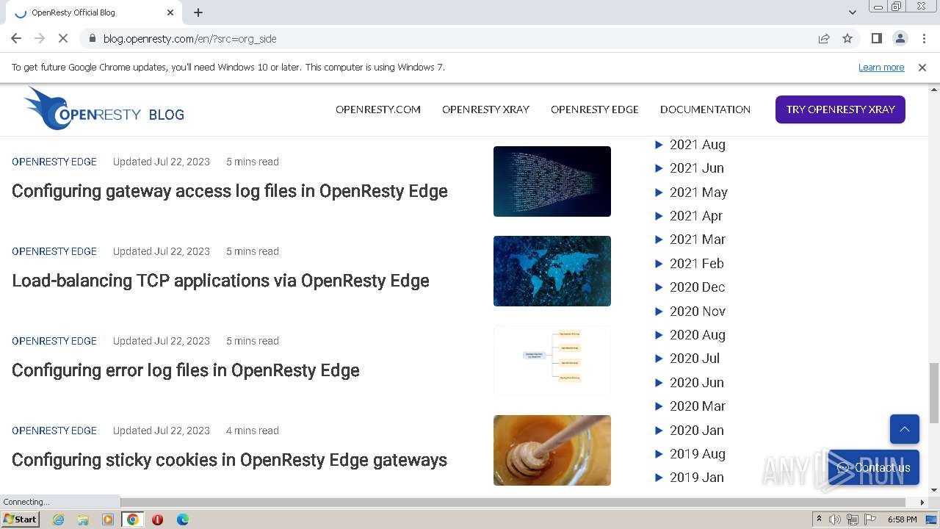Viewport: 940px width, 529px height.
Task: Stop loading the page
Action: pyautogui.click(x=63, y=38)
